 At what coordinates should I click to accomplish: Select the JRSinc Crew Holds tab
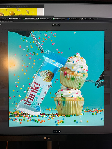tap(45, 19)
